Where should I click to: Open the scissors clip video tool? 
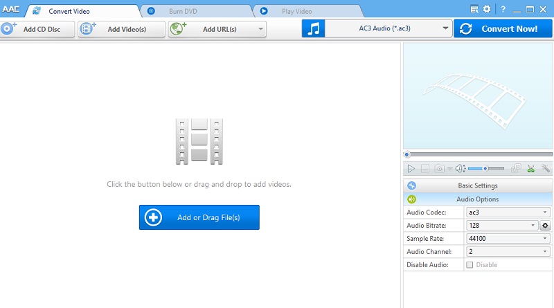pyautogui.click(x=530, y=168)
